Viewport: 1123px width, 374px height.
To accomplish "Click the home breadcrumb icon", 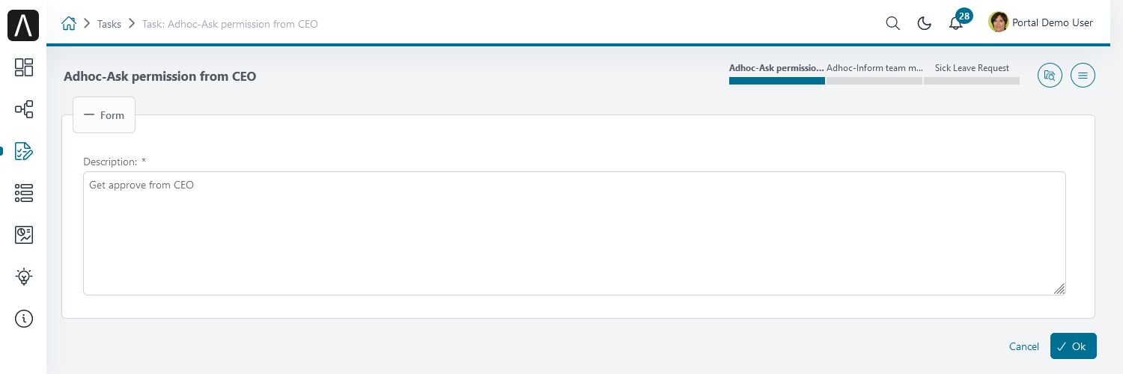I will 69,23.
